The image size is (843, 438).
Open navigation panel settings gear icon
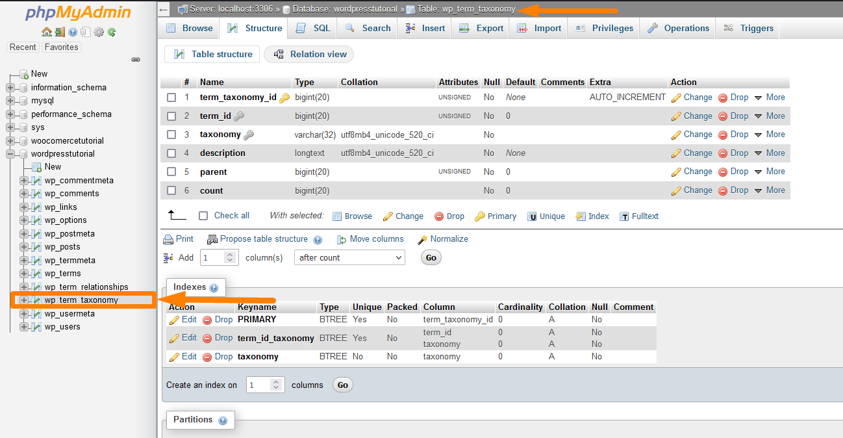99,32
